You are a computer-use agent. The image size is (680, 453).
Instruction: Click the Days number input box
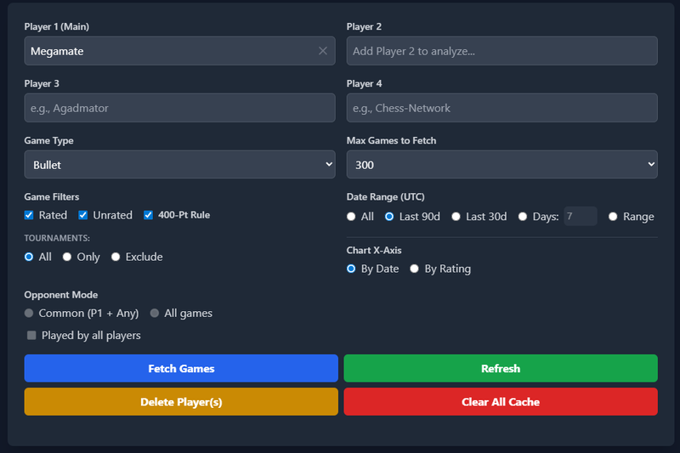click(581, 217)
